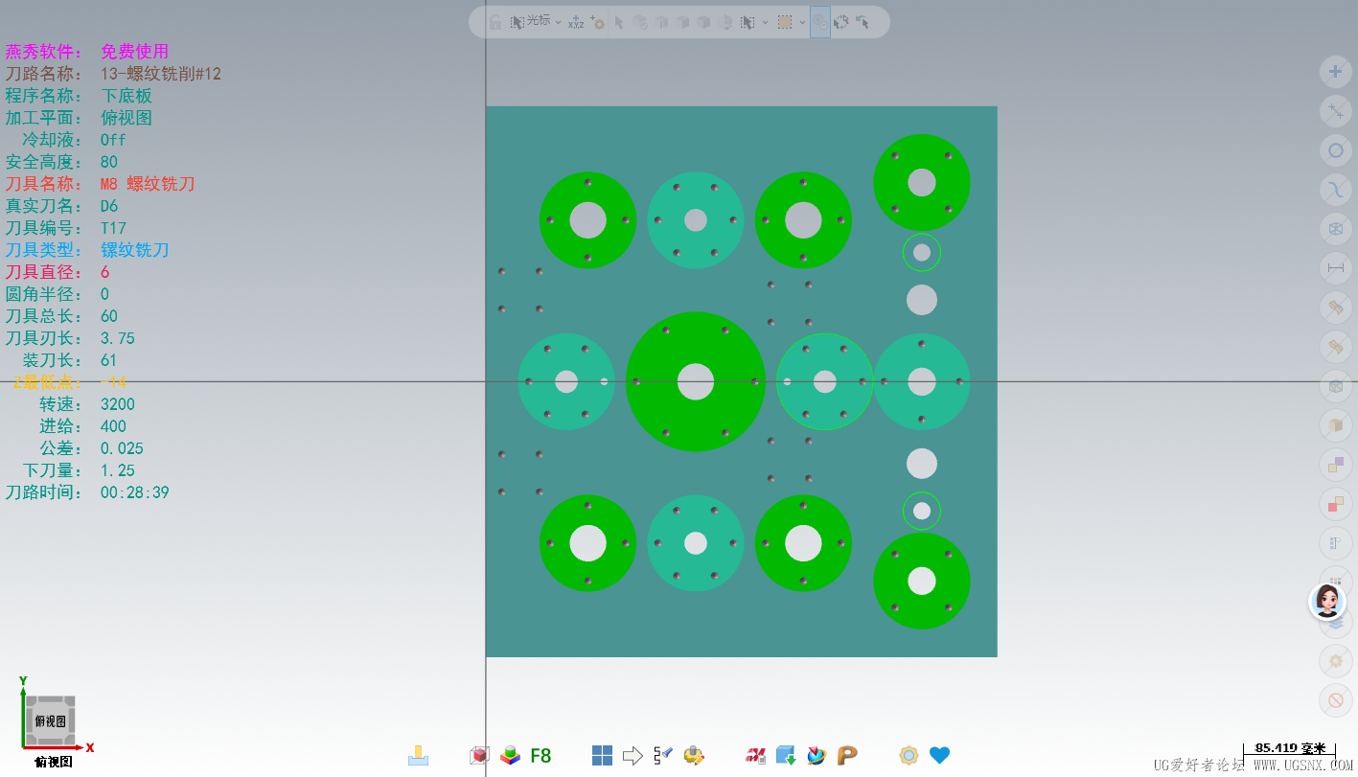Click the solid beige cube icon in sidebar
The height and width of the screenshot is (777, 1358).
click(x=1335, y=424)
